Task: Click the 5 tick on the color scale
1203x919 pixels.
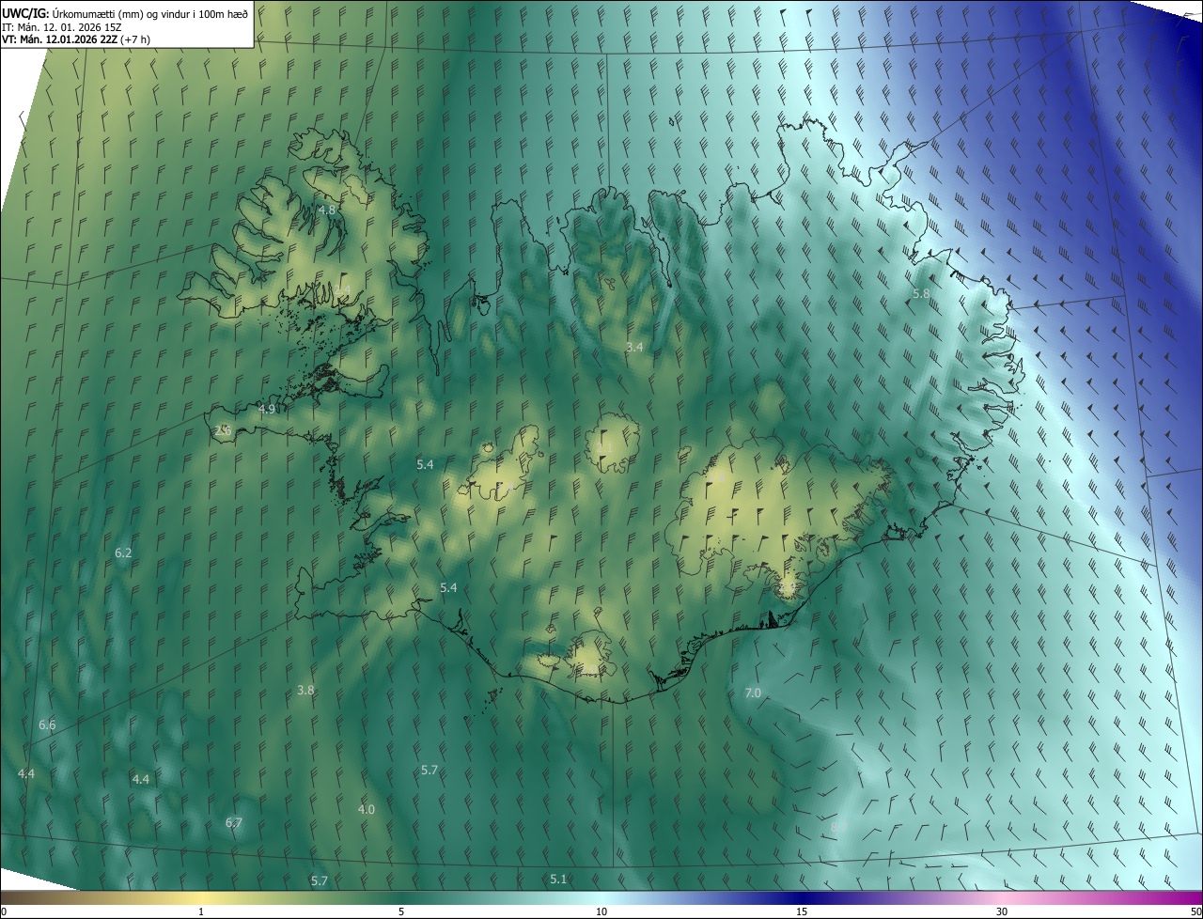Action: (x=401, y=912)
